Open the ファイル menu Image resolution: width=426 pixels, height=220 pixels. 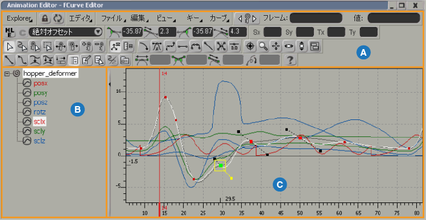pos(113,18)
